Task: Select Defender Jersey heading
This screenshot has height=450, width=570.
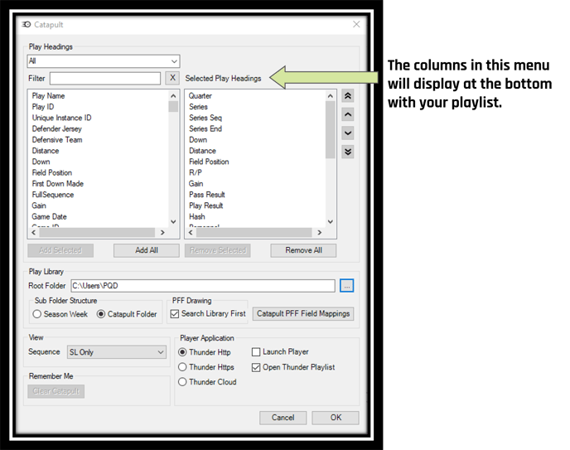Action: point(56,128)
